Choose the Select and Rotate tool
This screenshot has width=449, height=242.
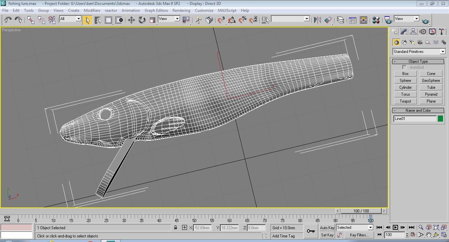coord(142,20)
